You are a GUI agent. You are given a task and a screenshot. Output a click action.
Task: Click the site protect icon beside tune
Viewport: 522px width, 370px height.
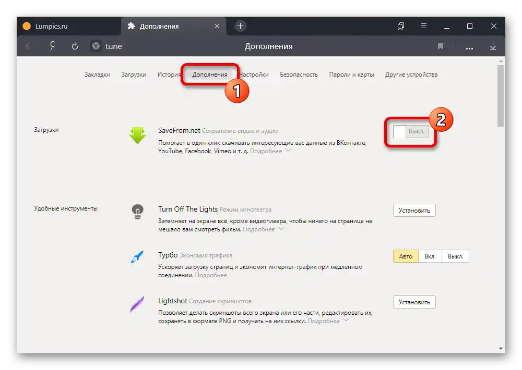pos(96,46)
